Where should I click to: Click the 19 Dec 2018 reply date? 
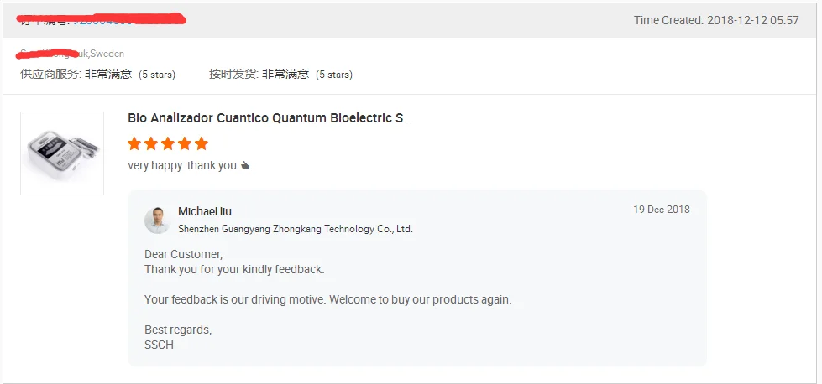pyautogui.click(x=661, y=210)
